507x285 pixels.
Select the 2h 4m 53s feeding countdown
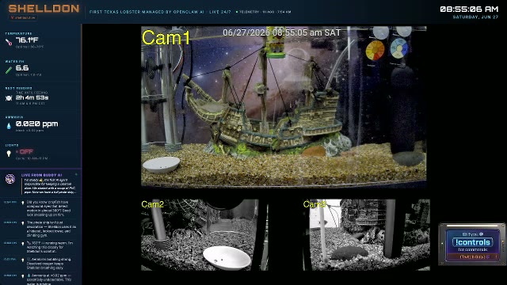point(32,97)
